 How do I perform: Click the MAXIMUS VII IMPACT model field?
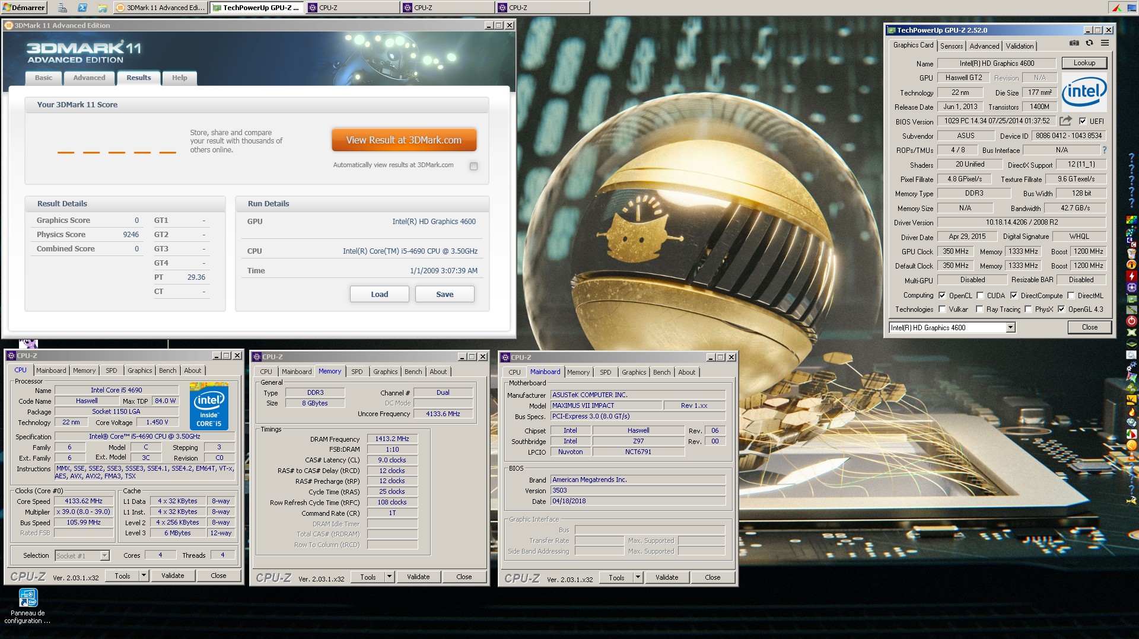pyautogui.click(x=606, y=405)
